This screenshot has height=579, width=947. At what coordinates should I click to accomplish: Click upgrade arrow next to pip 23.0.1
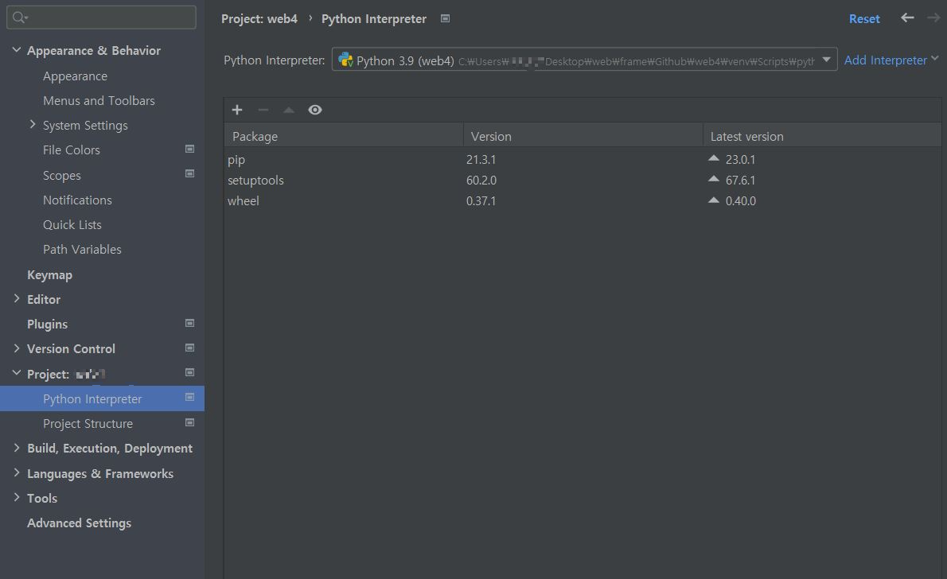pos(713,158)
